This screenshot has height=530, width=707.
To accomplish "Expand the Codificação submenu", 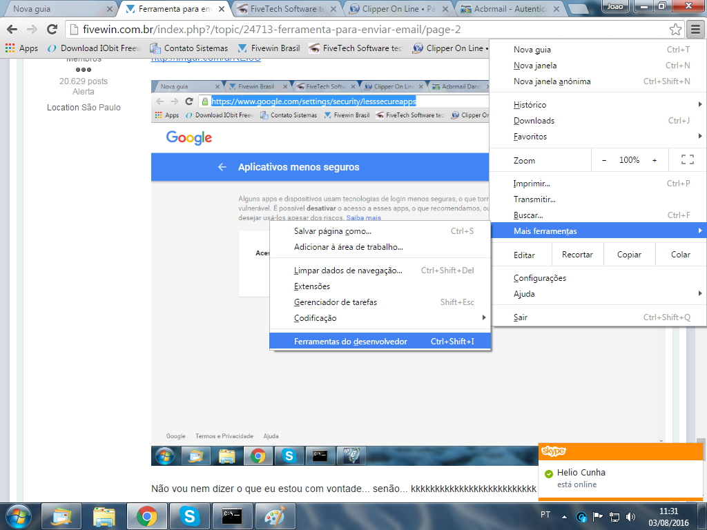I will 380,317.
